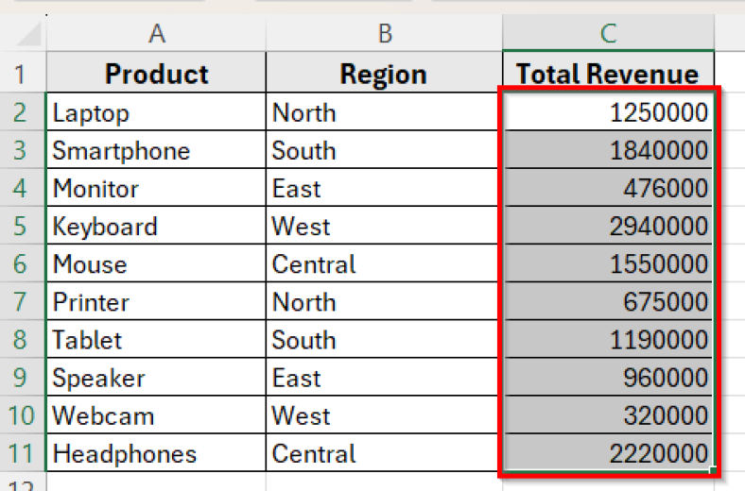Select row 9 header
Image resolution: width=745 pixels, height=491 pixels.
(21, 378)
